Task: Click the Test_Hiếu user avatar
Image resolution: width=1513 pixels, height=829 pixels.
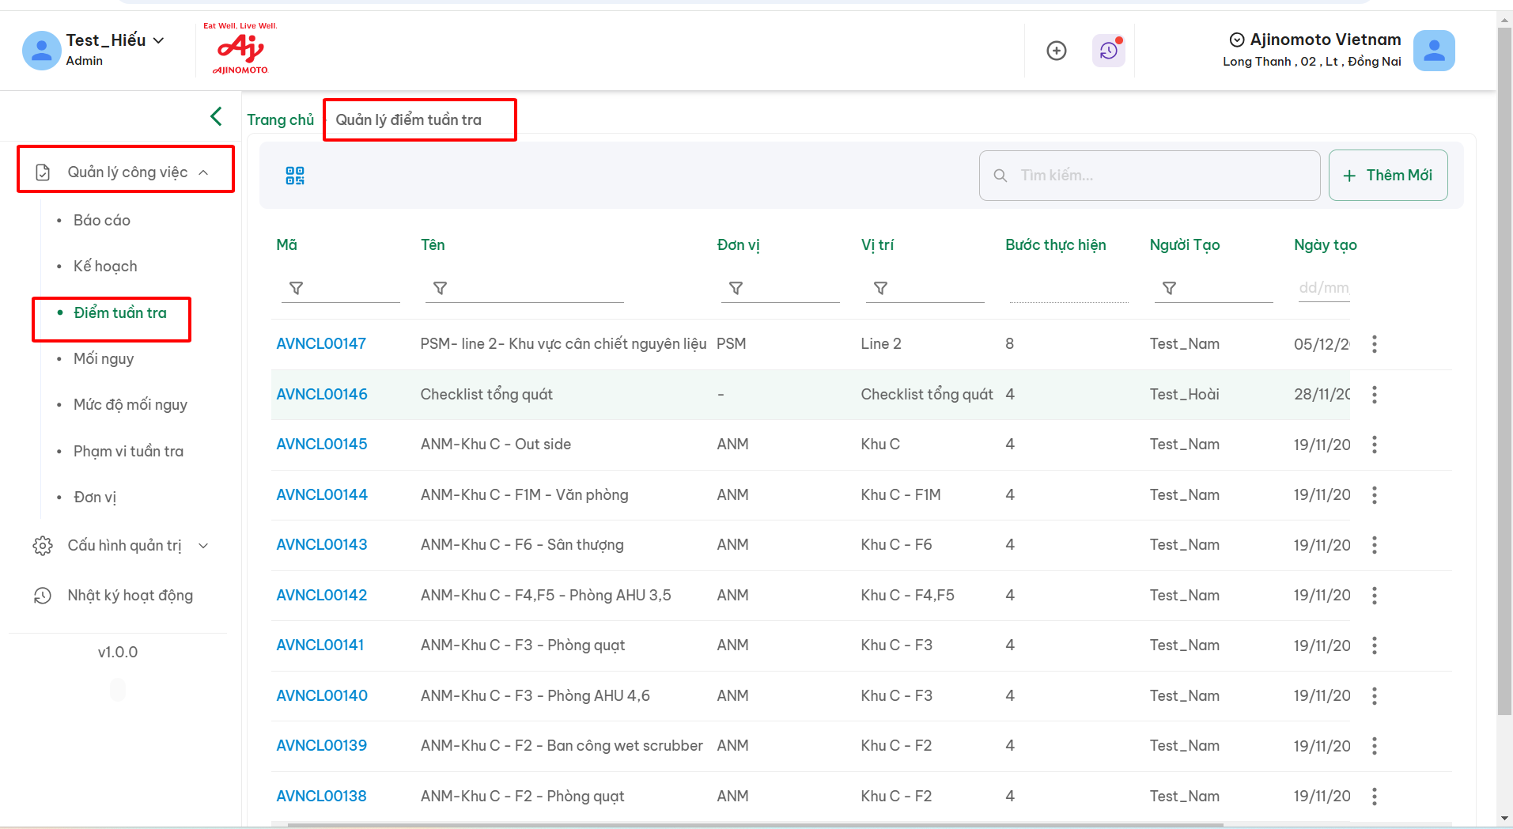Action: tap(41, 51)
